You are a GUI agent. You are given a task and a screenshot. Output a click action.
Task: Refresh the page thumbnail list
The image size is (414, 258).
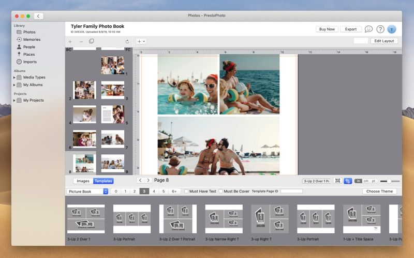click(127, 42)
